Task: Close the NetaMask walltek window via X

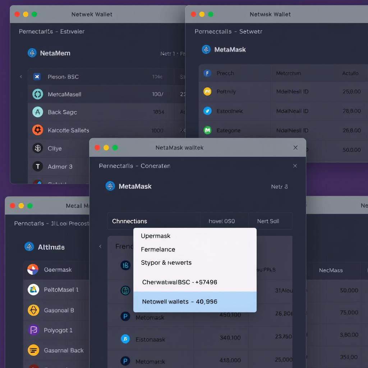Action: 295,147
